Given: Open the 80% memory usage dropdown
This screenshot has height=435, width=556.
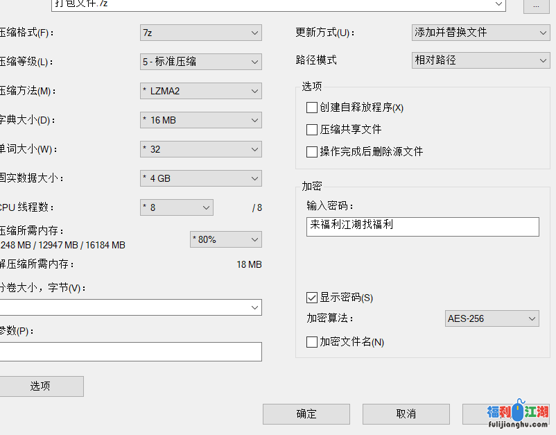Looking at the screenshot, I should (x=225, y=239).
